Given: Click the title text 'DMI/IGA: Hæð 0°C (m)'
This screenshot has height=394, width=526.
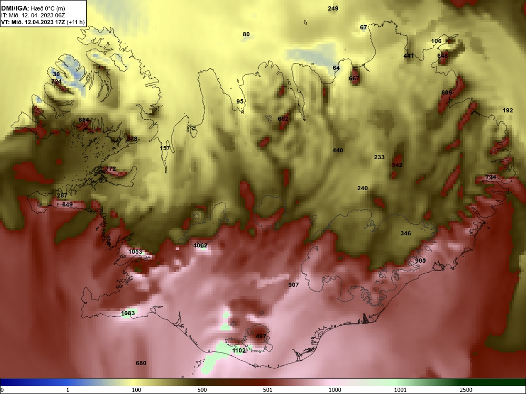Looking at the screenshot, I should tap(33, 8).
